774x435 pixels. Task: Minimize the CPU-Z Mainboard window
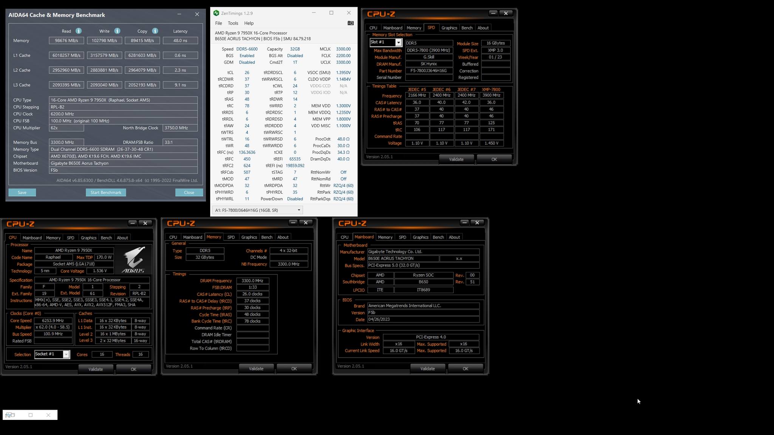464,222
